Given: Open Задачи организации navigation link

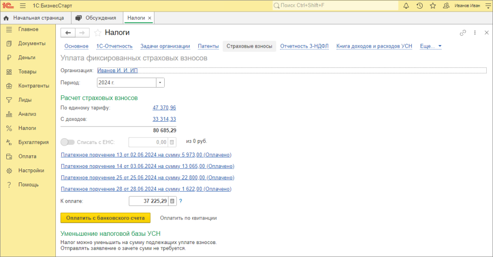Looking at the screenshot, I should 165,46.
